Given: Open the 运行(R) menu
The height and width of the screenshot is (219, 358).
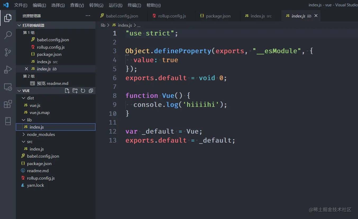Looking at the screenshot, I should 115,5.
